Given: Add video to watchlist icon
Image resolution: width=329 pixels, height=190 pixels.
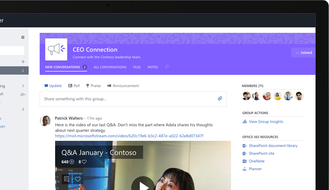Looking at the screenshot, I should (x=66, y=179).
